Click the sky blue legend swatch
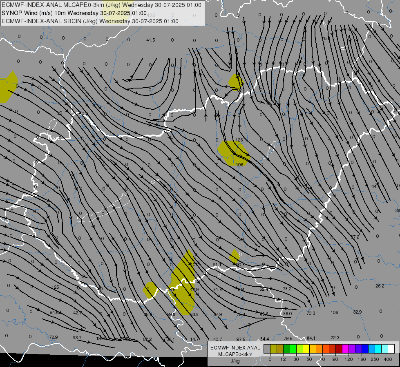This screenshot has width=400, height=367. coord(372,349)
